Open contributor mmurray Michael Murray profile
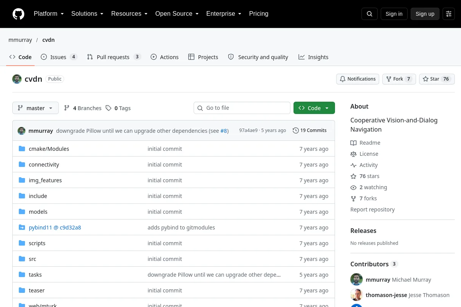The height and width of the screenshot is (307, 461). point(398,279)
